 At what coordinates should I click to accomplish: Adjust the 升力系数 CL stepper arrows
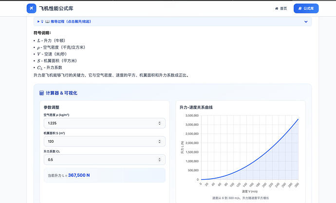point(160,160)
